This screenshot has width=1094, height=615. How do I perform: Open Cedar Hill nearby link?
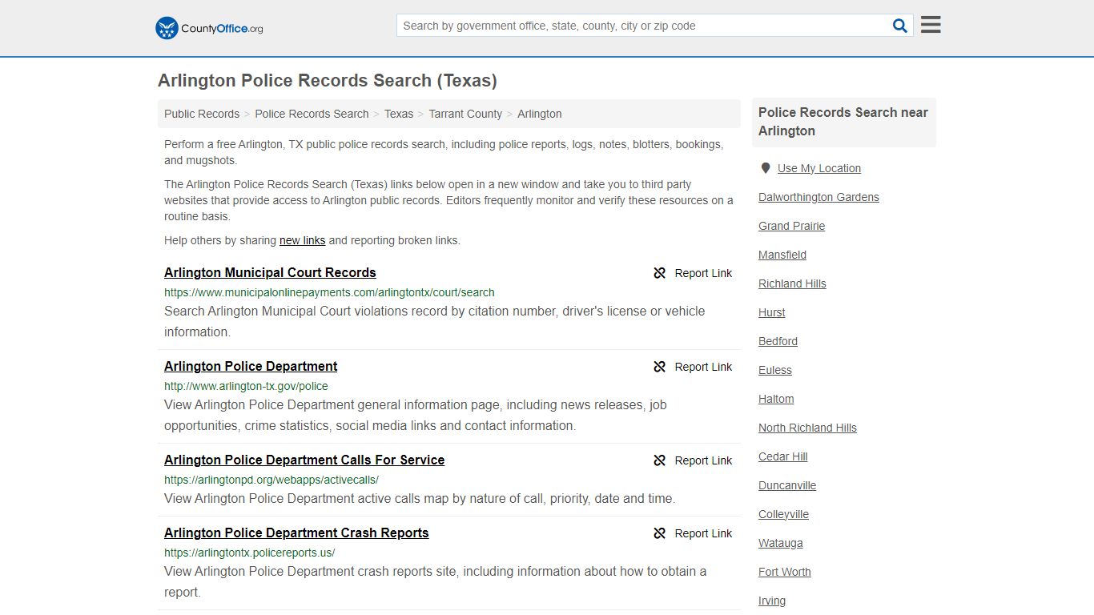[783, 456]
